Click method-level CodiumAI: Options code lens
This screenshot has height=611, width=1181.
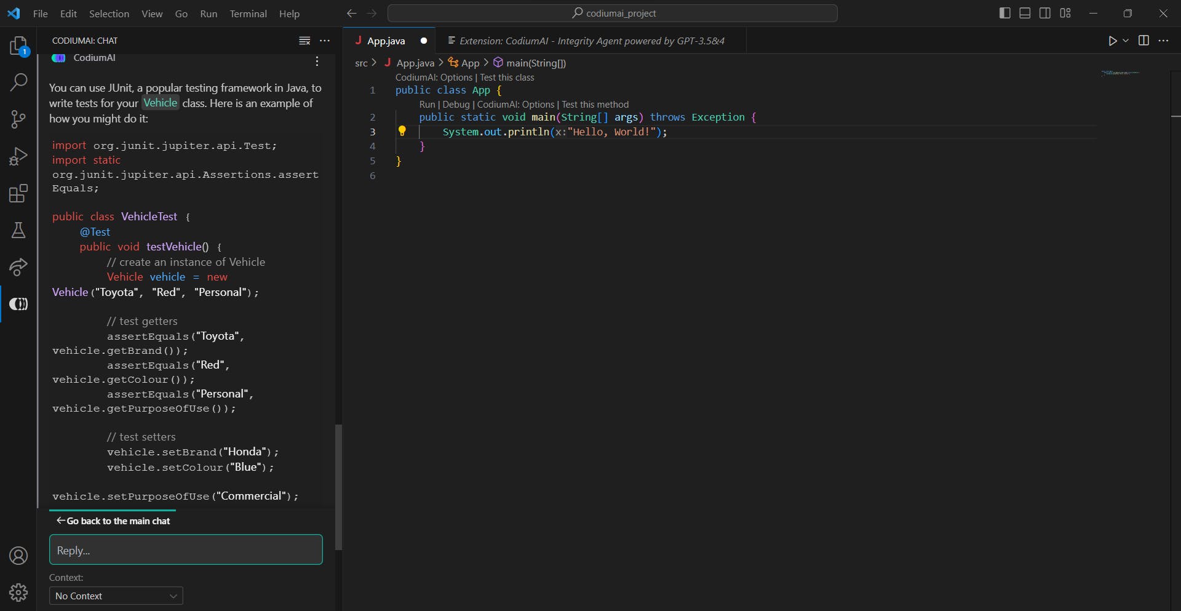515,105
